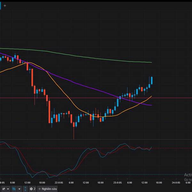Open study settings gear showing 2
Image resolution: width=192 pixels, height=192 pixels.
tap(33, 189)
